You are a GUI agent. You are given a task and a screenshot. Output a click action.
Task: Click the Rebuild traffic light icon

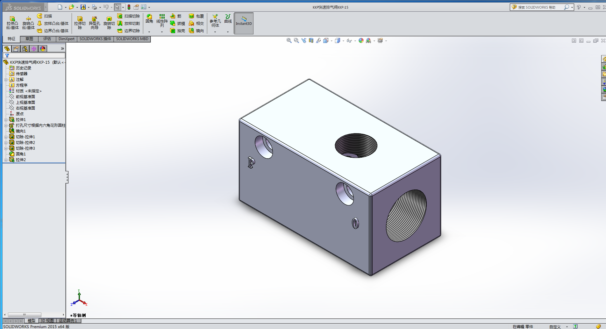tap(129, 7)
